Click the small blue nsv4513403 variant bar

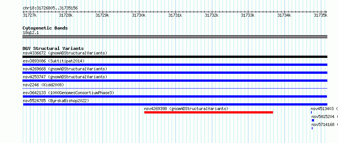tap(311, 112)
